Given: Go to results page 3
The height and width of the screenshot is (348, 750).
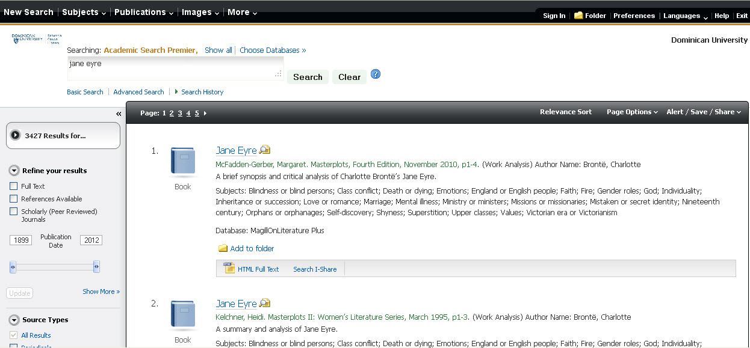Looking at the screenshot, I should click(x=180, y=113).
